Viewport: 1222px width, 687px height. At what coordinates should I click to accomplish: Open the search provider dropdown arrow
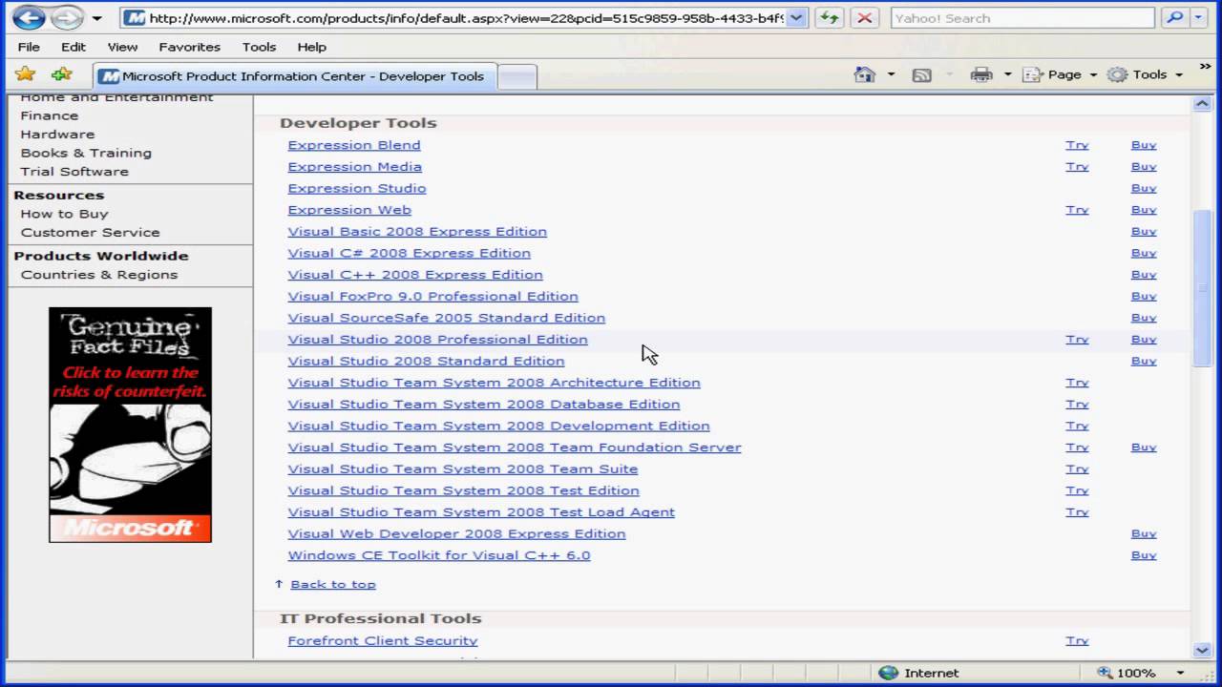[x=1198, y=18]
